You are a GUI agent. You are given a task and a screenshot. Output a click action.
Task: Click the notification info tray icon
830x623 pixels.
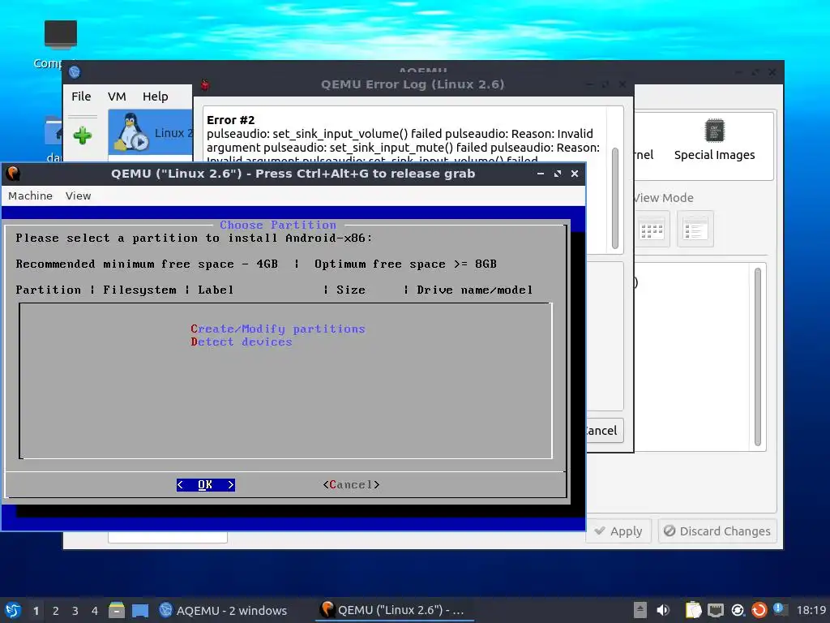coord(781,609)
